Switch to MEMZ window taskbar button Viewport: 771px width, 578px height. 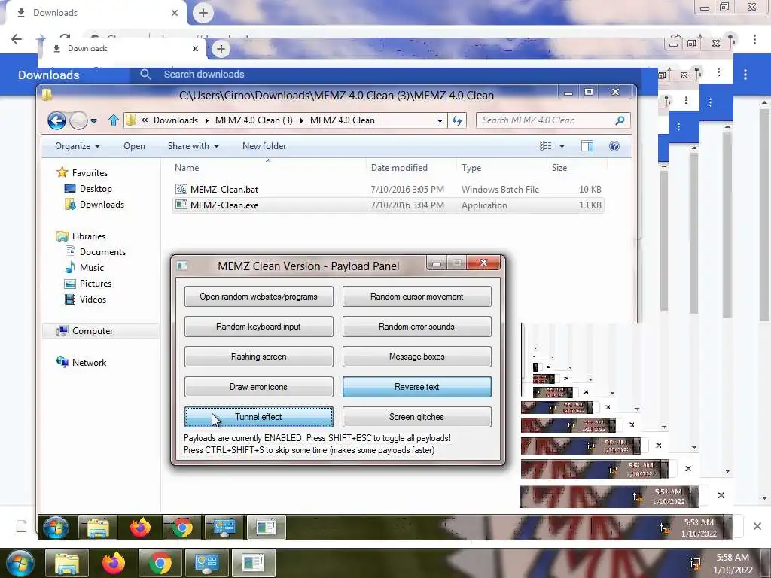tap(253, 563)
